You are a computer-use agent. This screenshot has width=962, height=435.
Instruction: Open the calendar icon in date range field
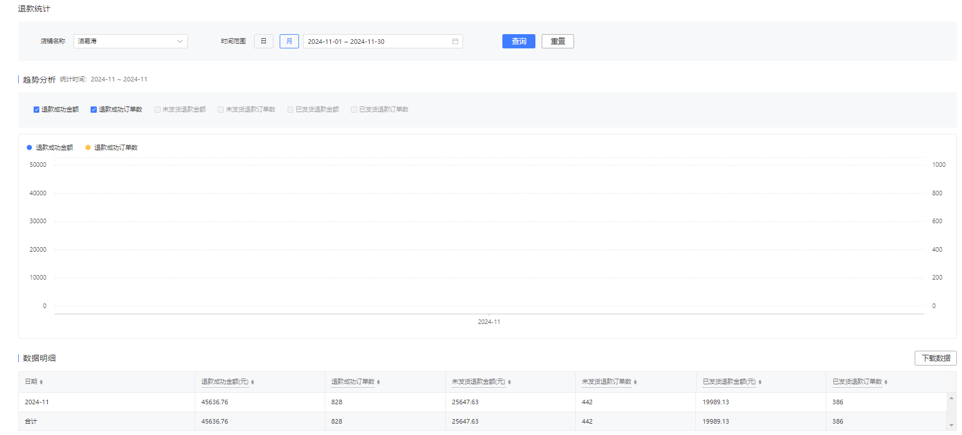tap(455, 42)
